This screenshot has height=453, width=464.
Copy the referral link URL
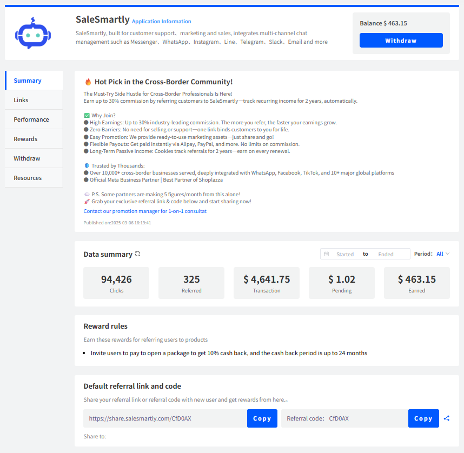(x=262, y=418)
